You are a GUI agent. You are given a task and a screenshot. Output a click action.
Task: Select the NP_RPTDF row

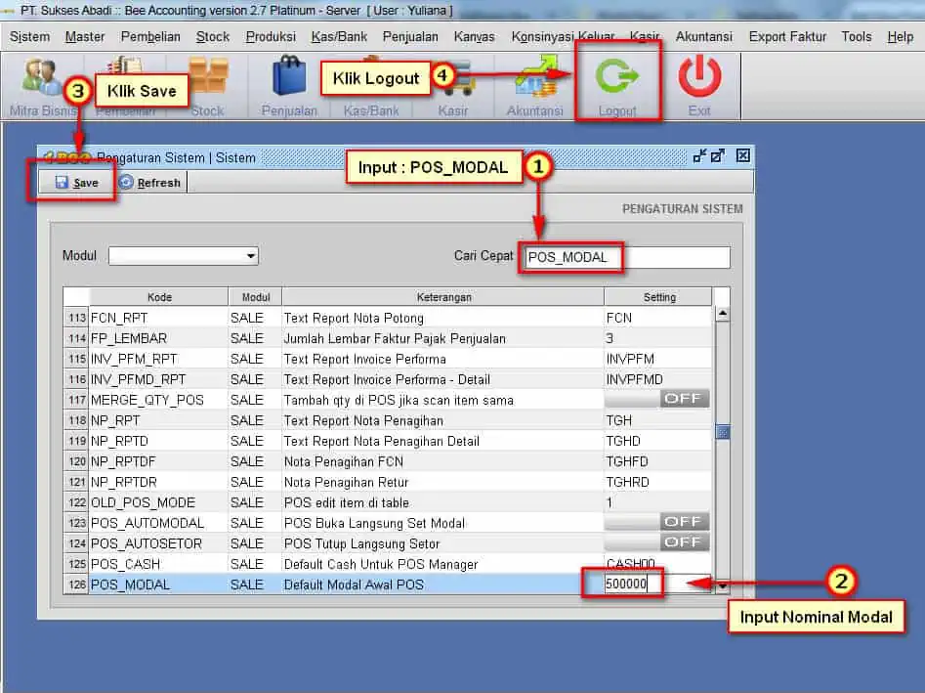click(388, 461)
